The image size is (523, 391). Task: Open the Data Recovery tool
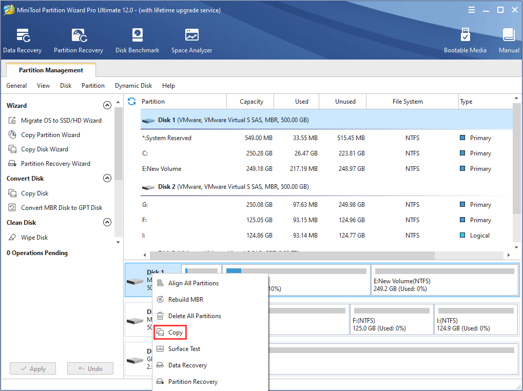coord(23,41)
